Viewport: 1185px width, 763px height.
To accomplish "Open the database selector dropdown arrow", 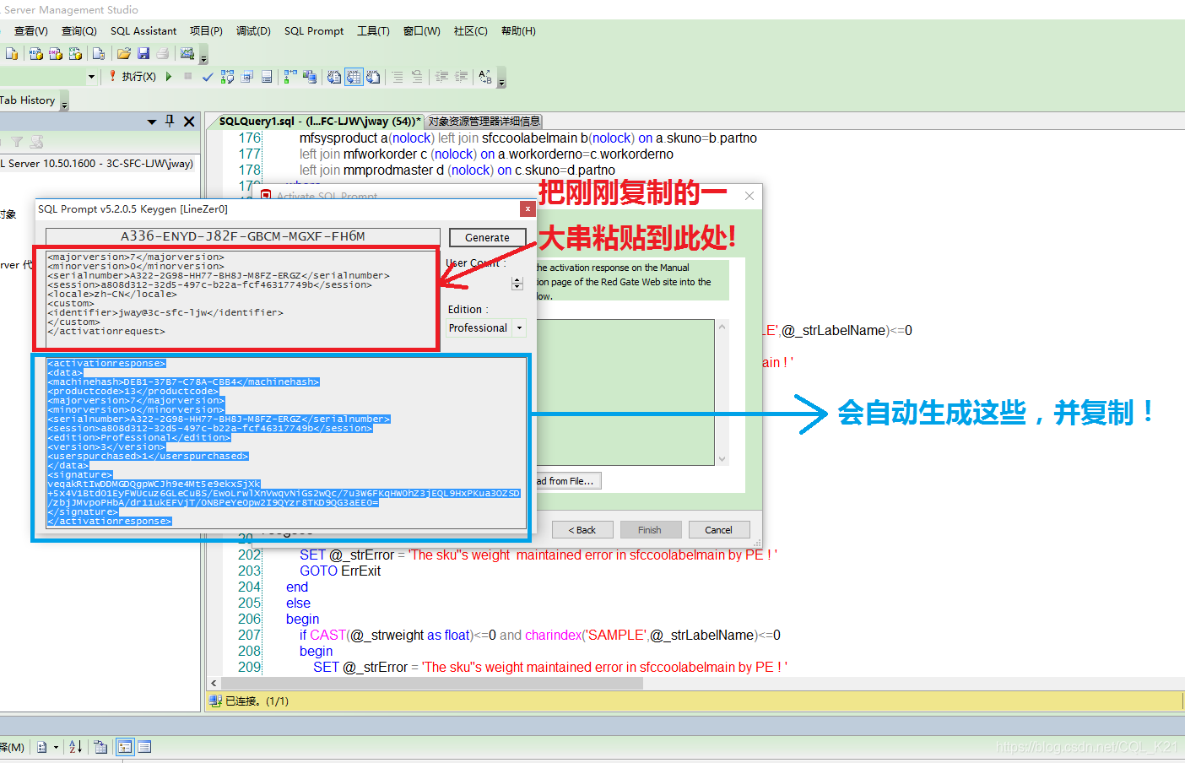I will point(91,77).
